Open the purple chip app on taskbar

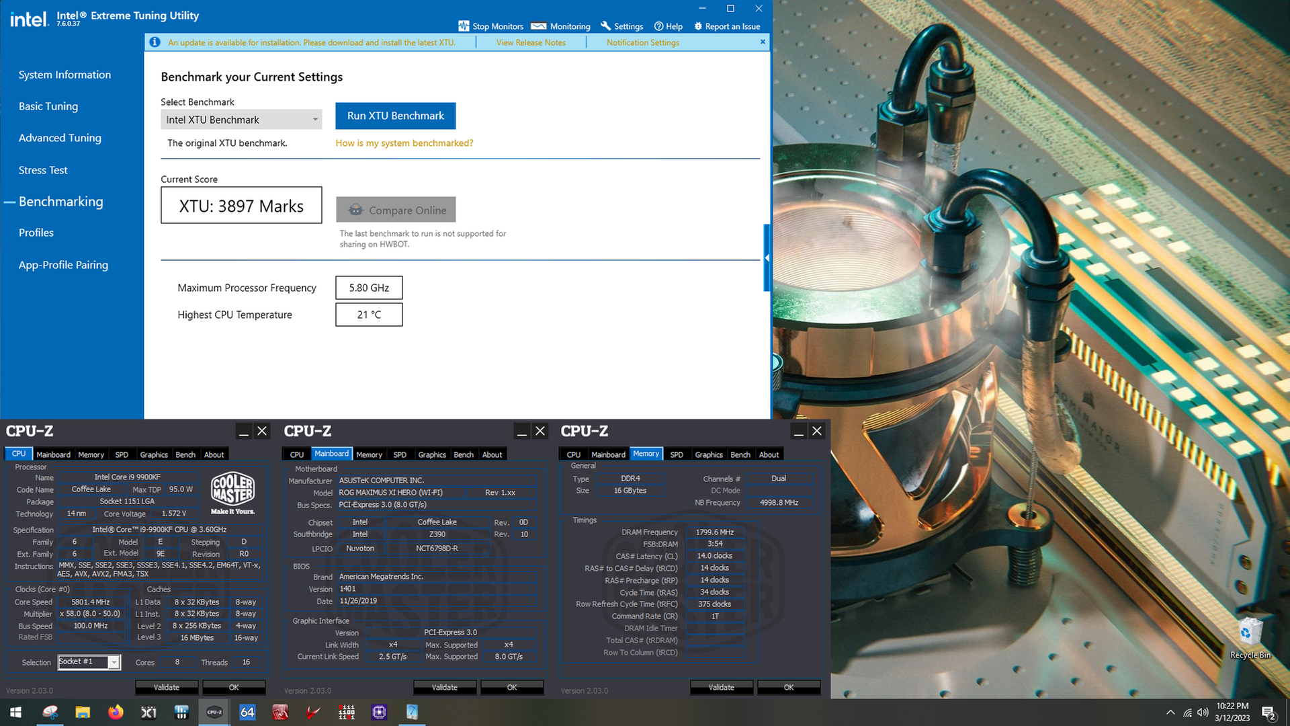379,712
